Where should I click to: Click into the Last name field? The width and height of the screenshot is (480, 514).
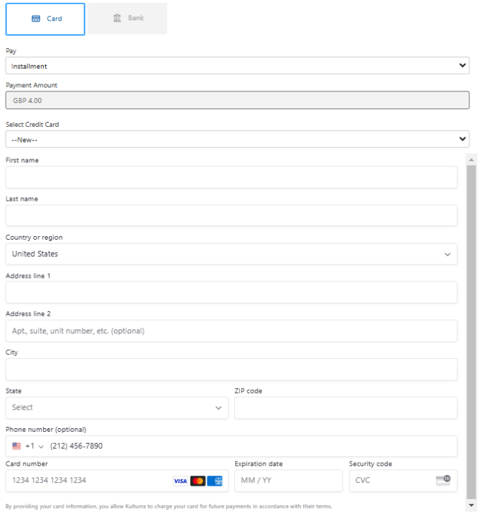pos(232,216)
